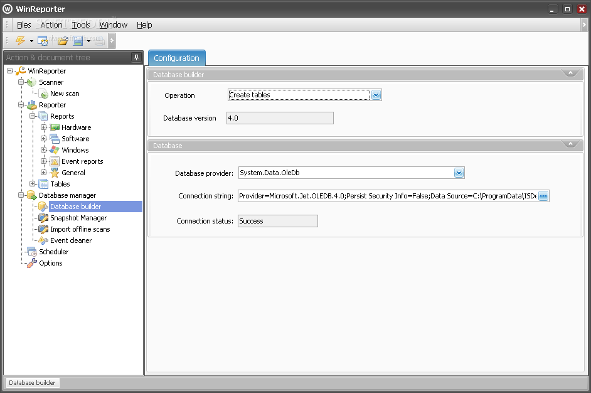The image size is (591, 393).
Task: Pin the Action & document tree panel
Action: pos(136,57)
